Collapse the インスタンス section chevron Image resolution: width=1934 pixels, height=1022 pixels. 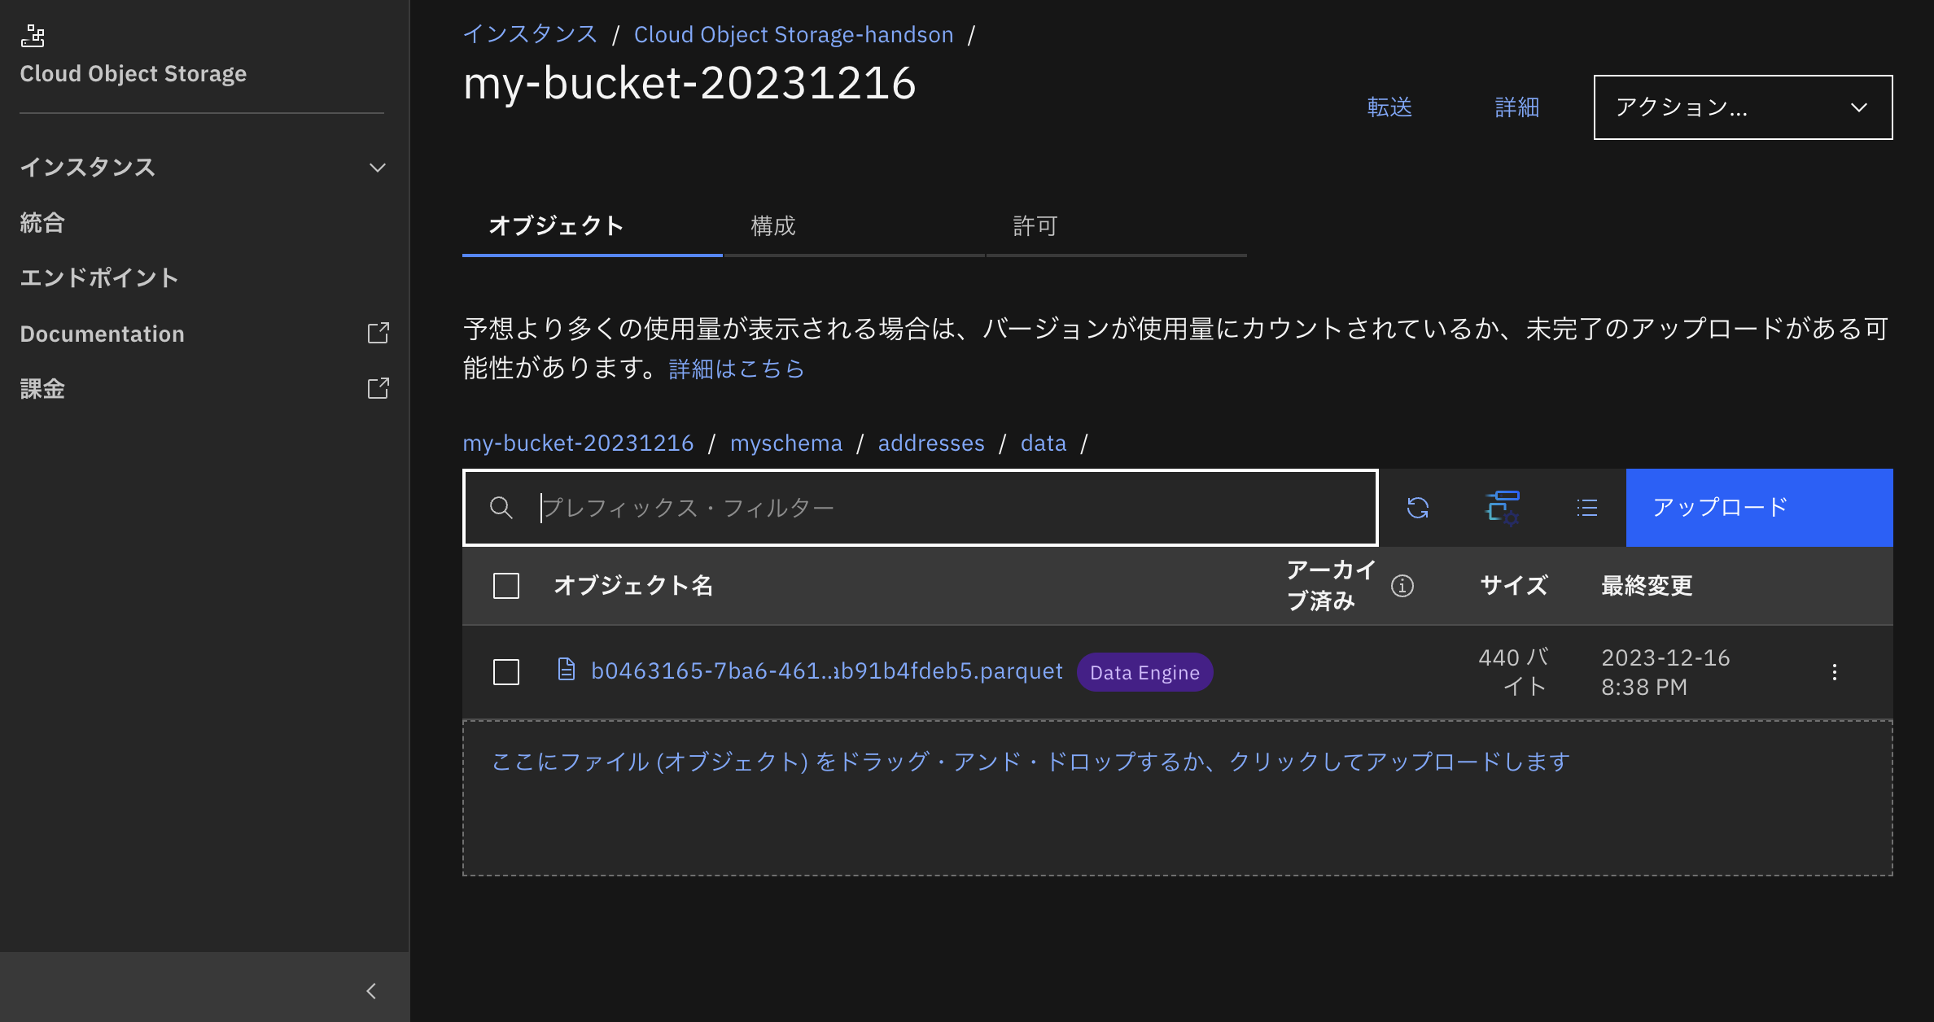click(x=376, y=168)
